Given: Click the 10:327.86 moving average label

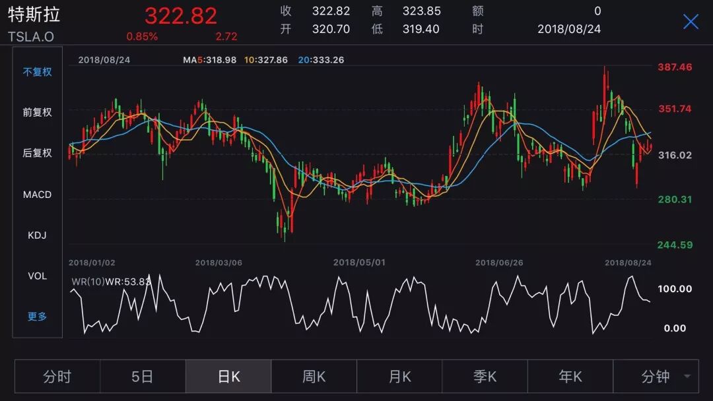Looking at the screenshot, I should pyautogui.click(x=266, y=60).
